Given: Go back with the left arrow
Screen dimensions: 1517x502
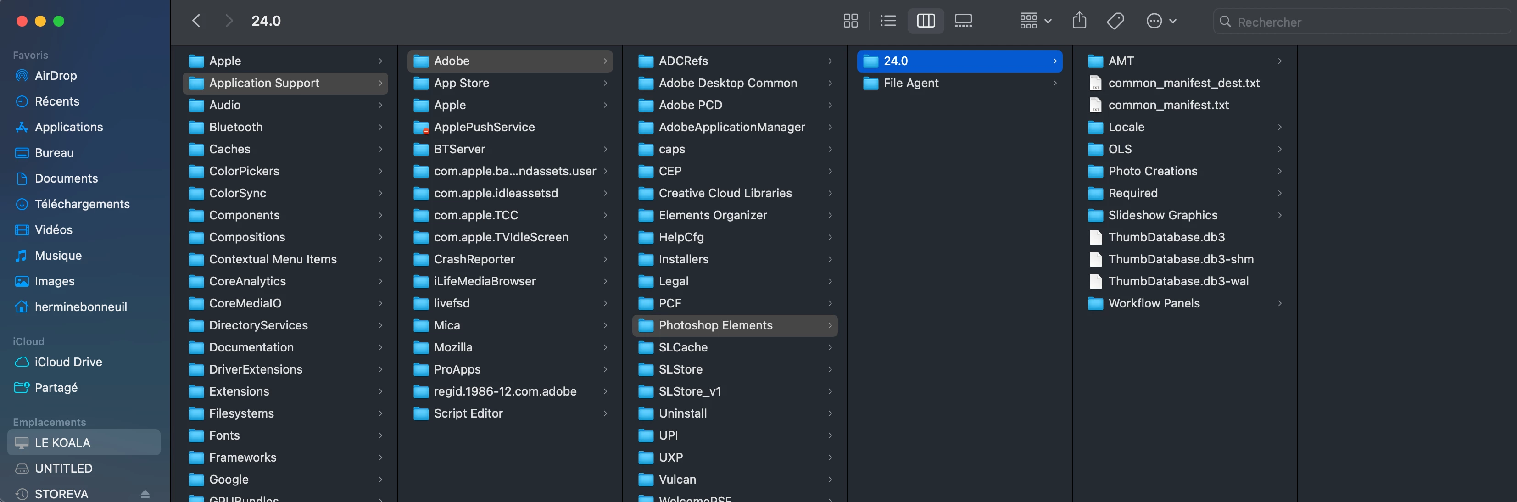Looking at the screenshot, I should (197, 21).
